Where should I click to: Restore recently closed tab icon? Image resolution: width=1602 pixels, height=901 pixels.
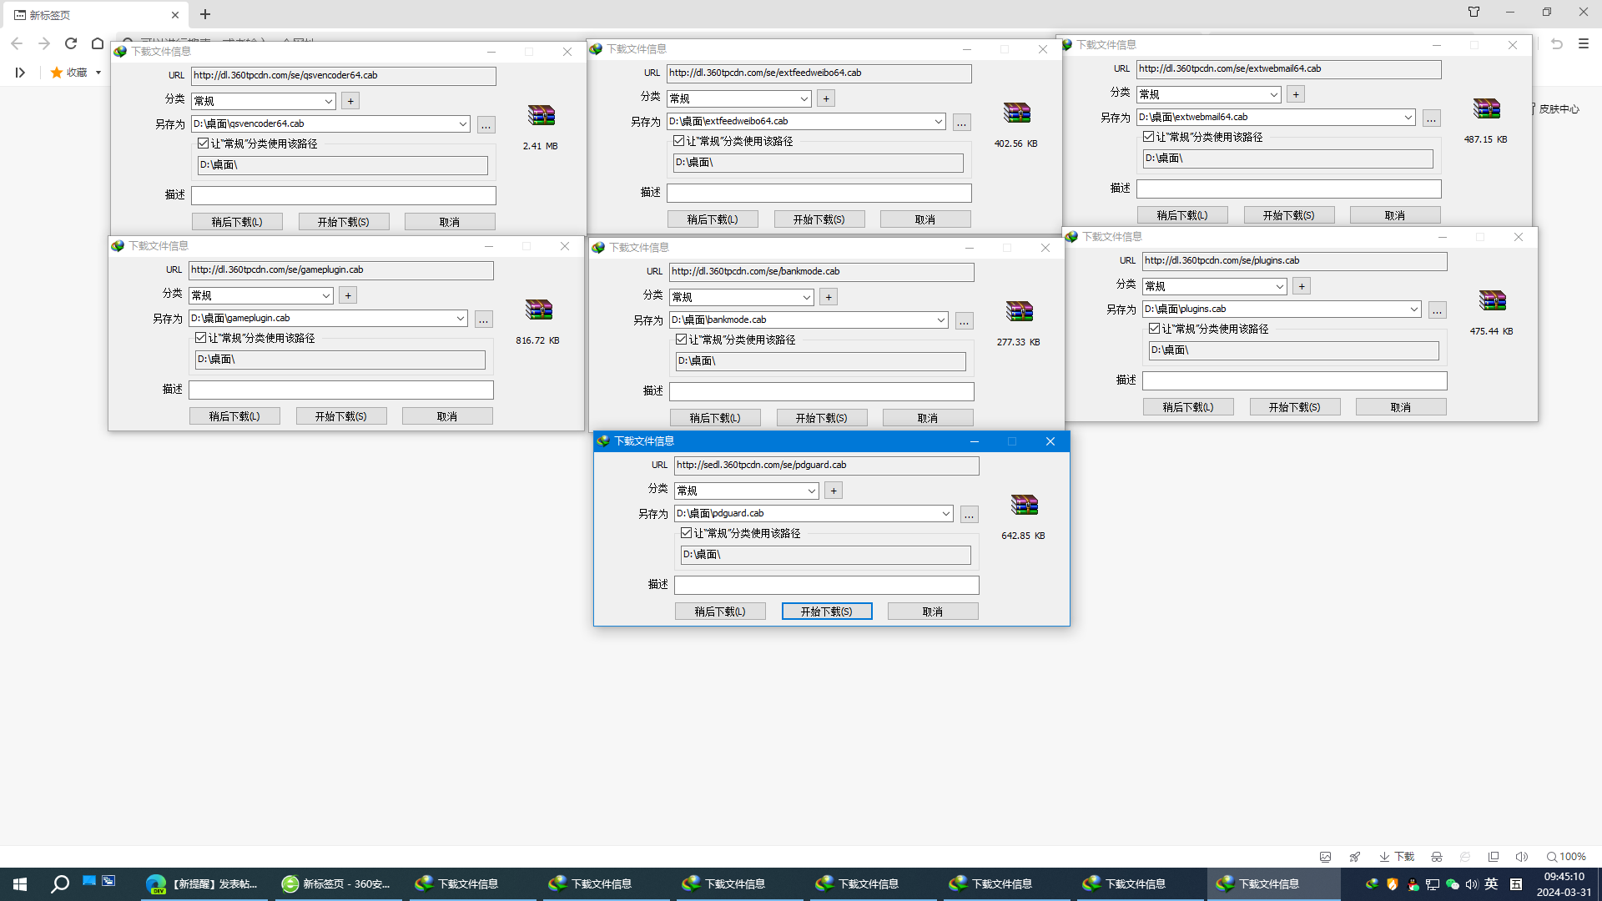[1557, 43]
